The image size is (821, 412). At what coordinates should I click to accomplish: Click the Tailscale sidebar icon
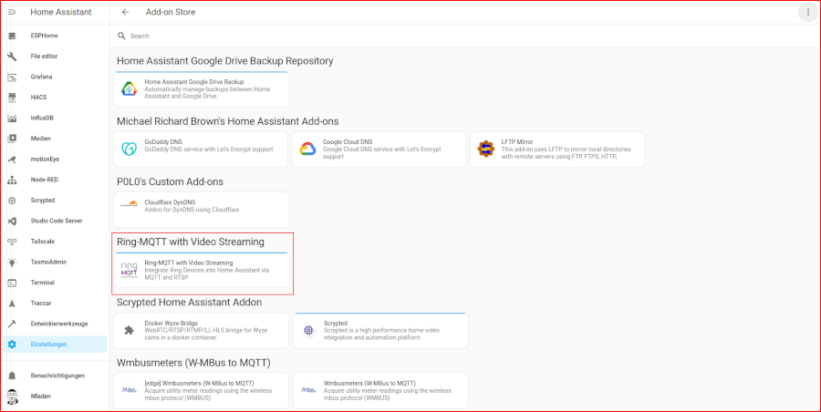point(12,242)
